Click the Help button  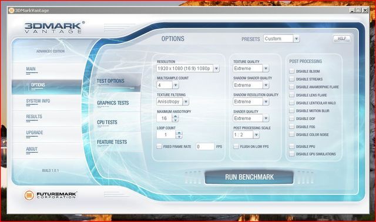[342, 39]
